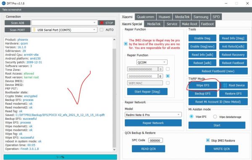
Task: Enable the AUTO checkbox
Action: coord(101,30)
